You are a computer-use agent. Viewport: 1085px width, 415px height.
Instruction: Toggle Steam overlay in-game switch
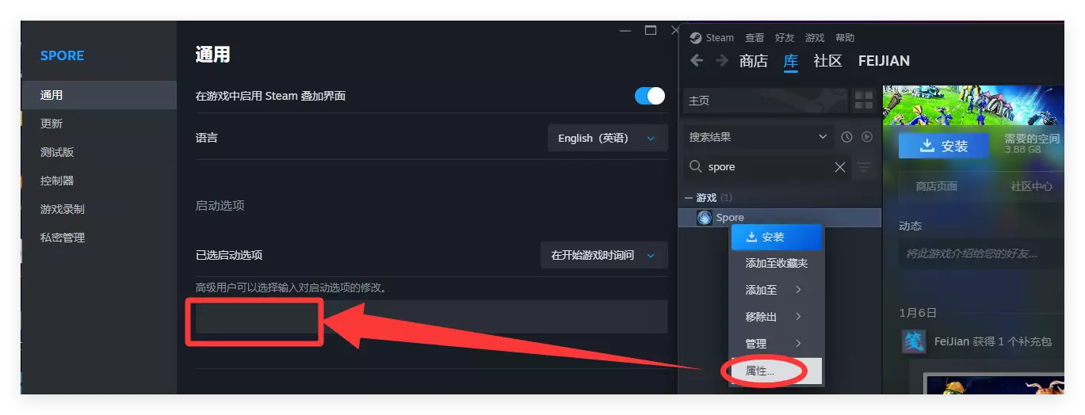[650, 96]
